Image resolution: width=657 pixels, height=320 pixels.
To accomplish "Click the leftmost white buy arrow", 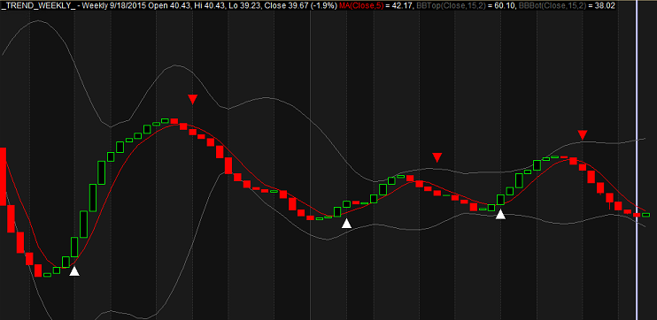I will 74,271.
